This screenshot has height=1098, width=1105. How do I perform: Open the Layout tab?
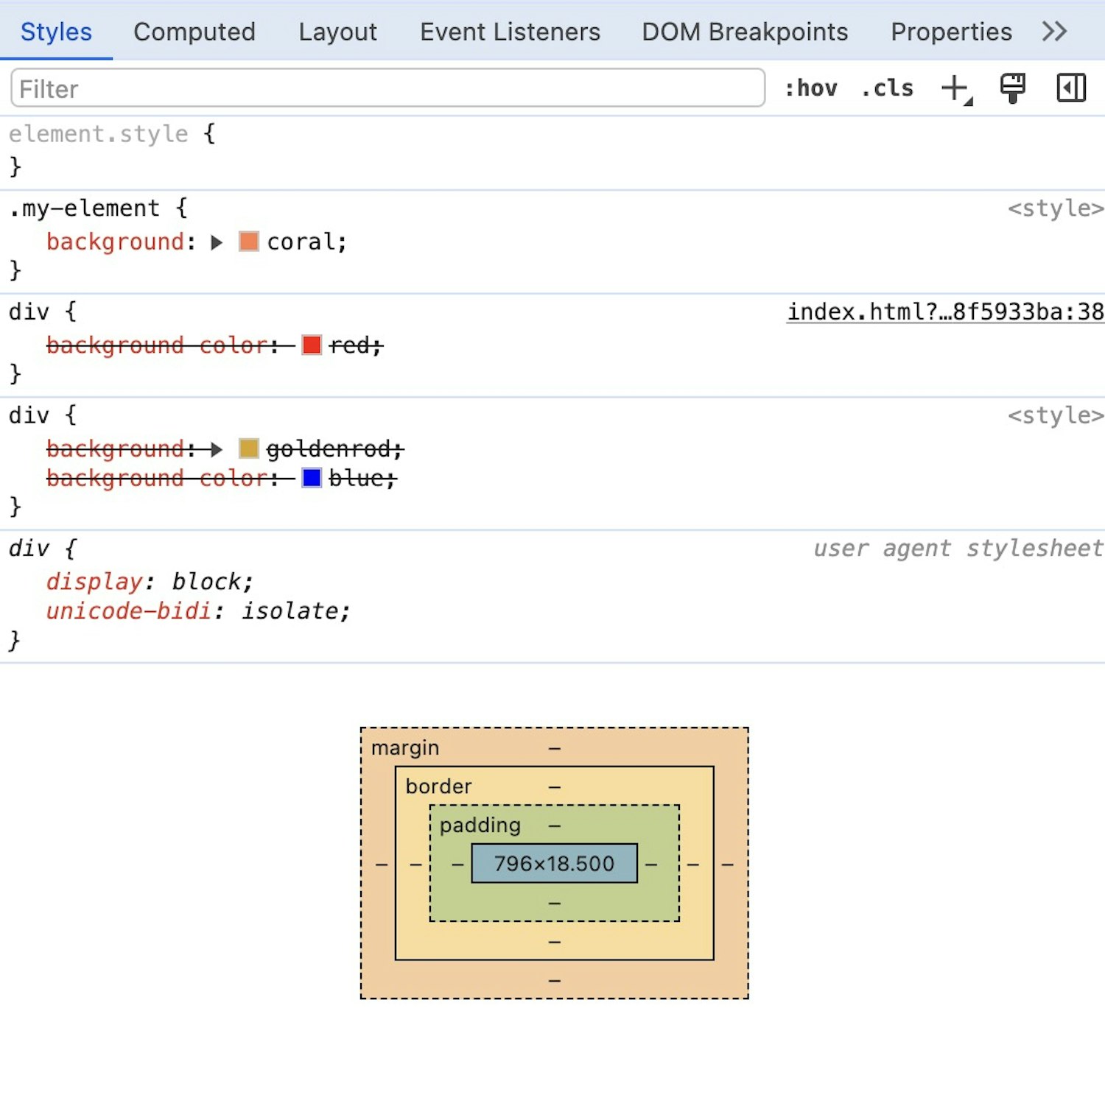[337, 32]
